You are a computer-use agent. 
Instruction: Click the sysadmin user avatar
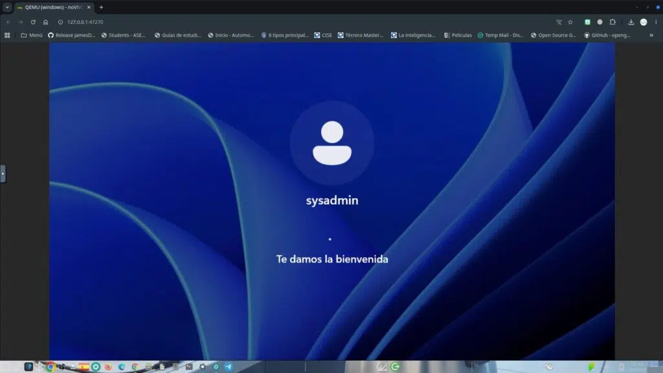tap(332, 143)
